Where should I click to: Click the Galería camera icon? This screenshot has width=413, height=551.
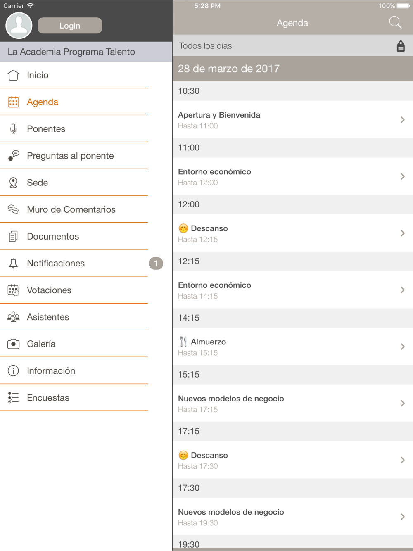coord(13,344)
